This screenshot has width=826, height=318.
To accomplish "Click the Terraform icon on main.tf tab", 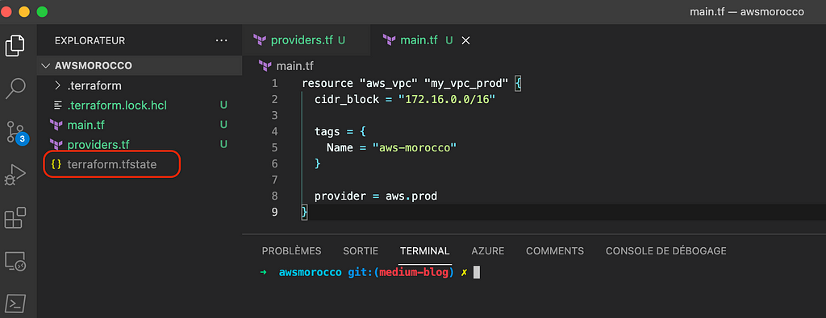I will 390,40.
